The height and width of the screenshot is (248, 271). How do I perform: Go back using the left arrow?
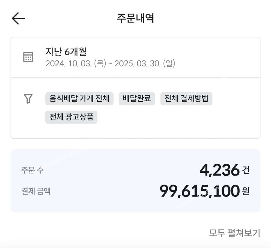click(x=19, y=18)
